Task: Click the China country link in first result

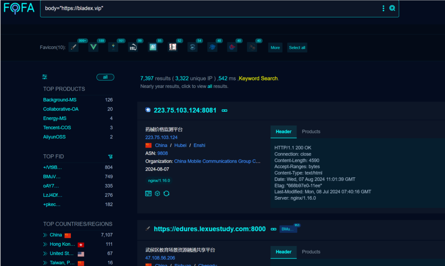Action: tap(161, 145)
